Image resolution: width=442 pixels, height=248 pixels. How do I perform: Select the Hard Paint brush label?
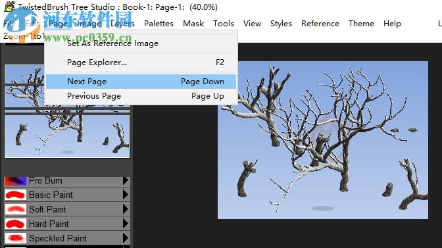tap(49, 224)
